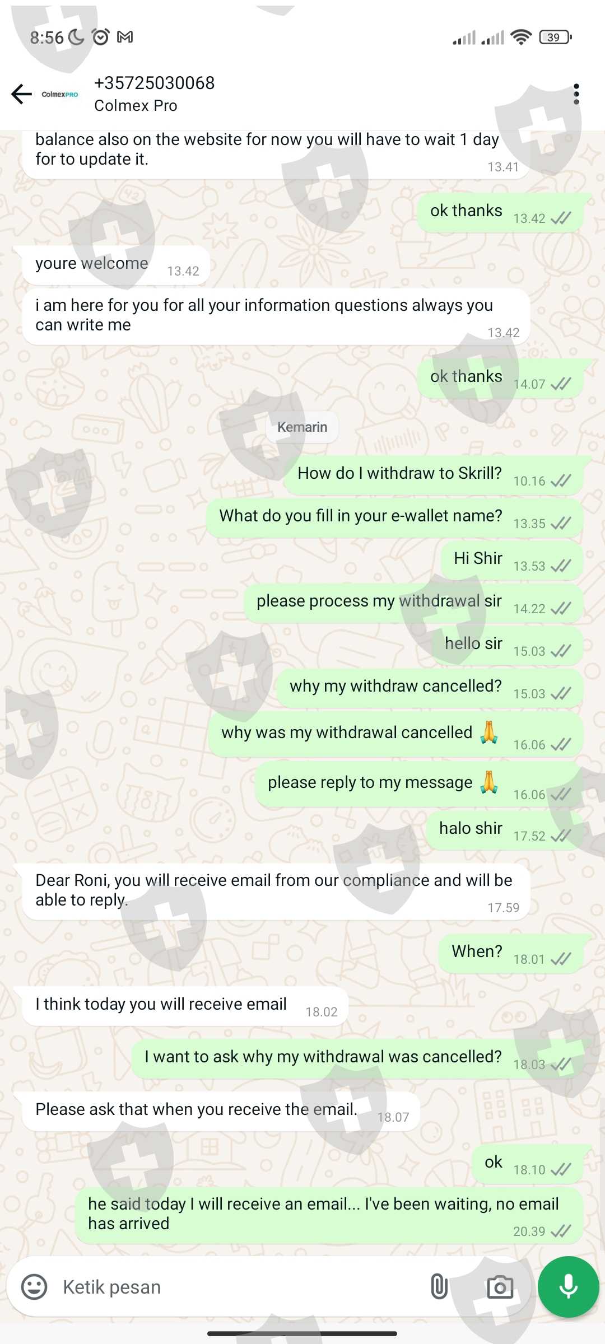The image size is (605, 1344).
Task: Select the 'he said today I will receive' message
Action: [x=329, y=1215]
